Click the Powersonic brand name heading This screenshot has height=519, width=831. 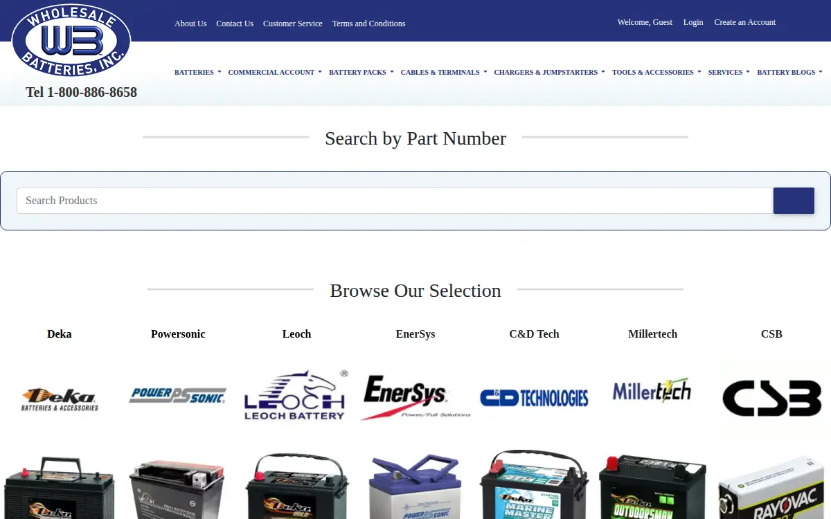click(178, 334)
